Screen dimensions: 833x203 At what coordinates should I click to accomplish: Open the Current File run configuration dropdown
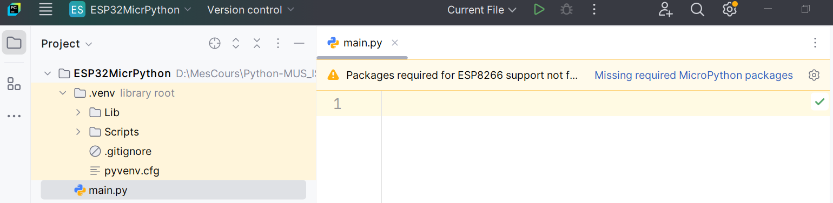coord(481,10)
